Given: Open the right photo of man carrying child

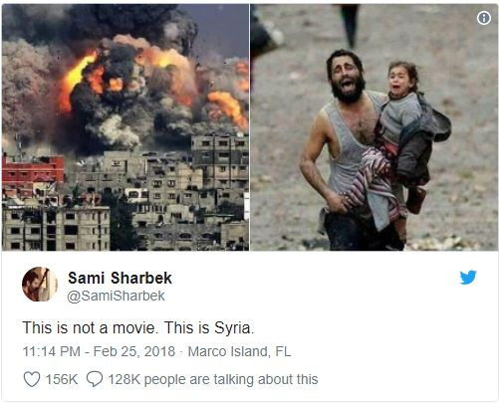Looking at the screenshot, I should 374,127.
